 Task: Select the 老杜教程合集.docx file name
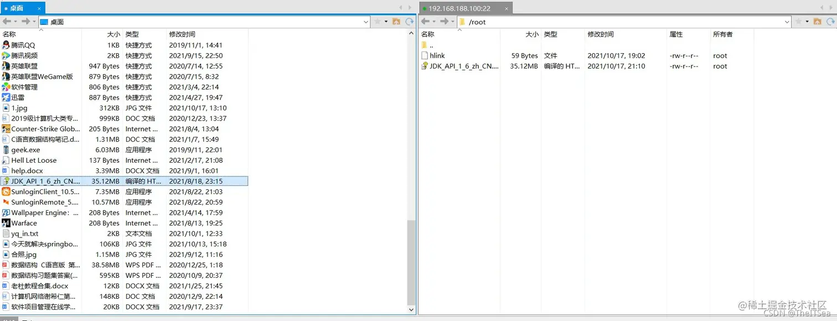tap(39, 287)
